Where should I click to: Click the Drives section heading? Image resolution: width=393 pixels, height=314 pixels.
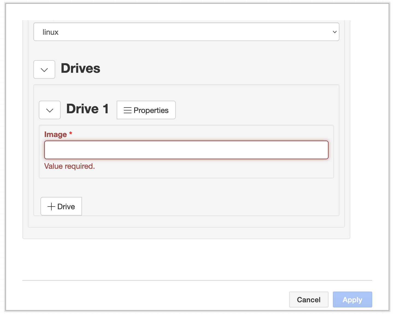click(80, 68)
